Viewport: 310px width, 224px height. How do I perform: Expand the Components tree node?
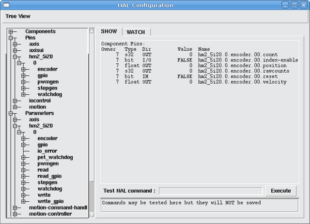tap(11, 31)
